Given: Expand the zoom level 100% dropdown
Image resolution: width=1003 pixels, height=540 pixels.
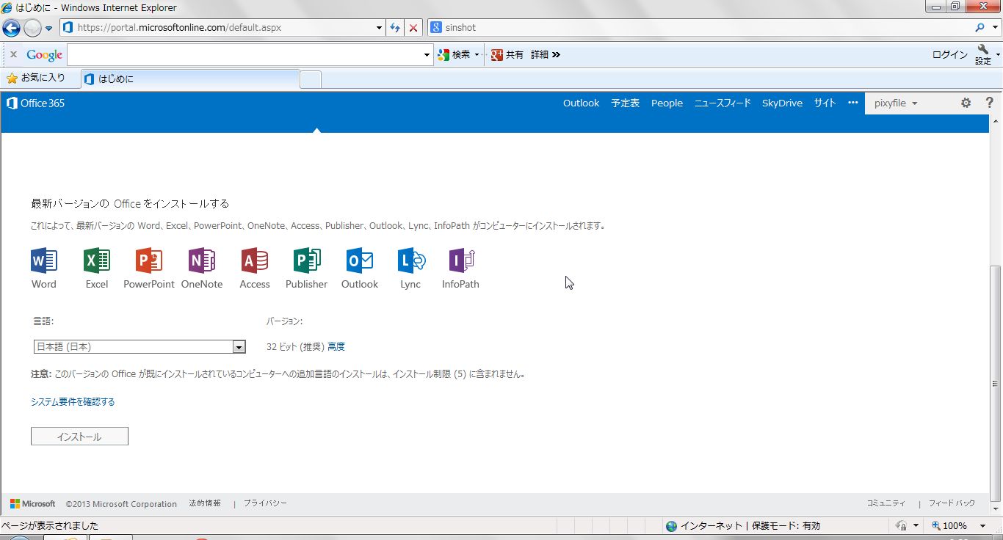Looking at the screenshot, I should [x=983, y=526].
